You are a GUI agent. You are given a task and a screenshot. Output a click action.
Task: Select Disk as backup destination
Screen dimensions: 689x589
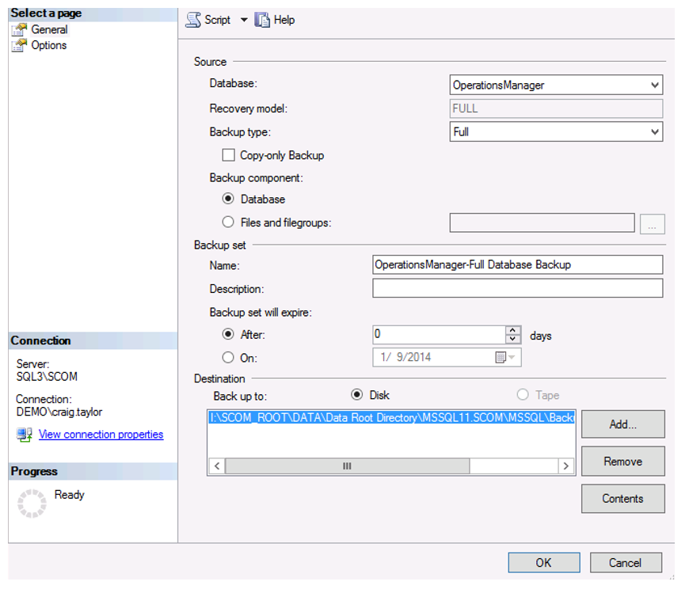(x=357, y=395)
